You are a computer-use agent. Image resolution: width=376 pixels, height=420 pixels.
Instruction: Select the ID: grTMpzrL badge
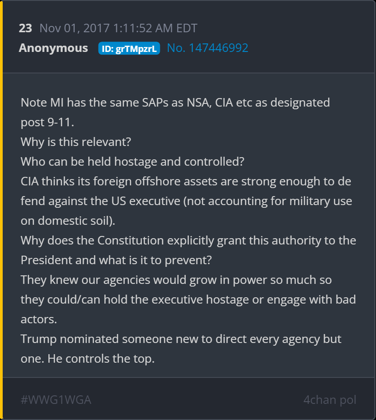tap(129, 48)
